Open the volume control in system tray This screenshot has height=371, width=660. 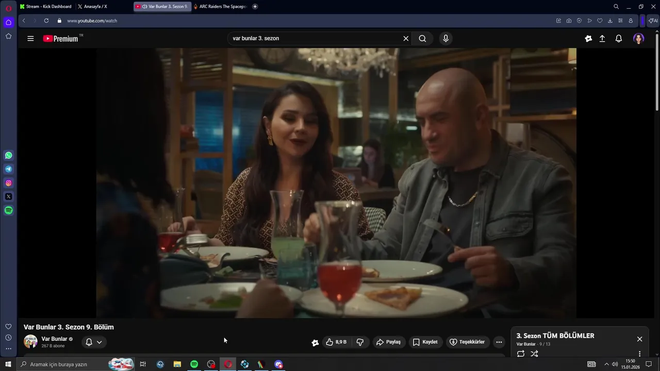(615, 364)
